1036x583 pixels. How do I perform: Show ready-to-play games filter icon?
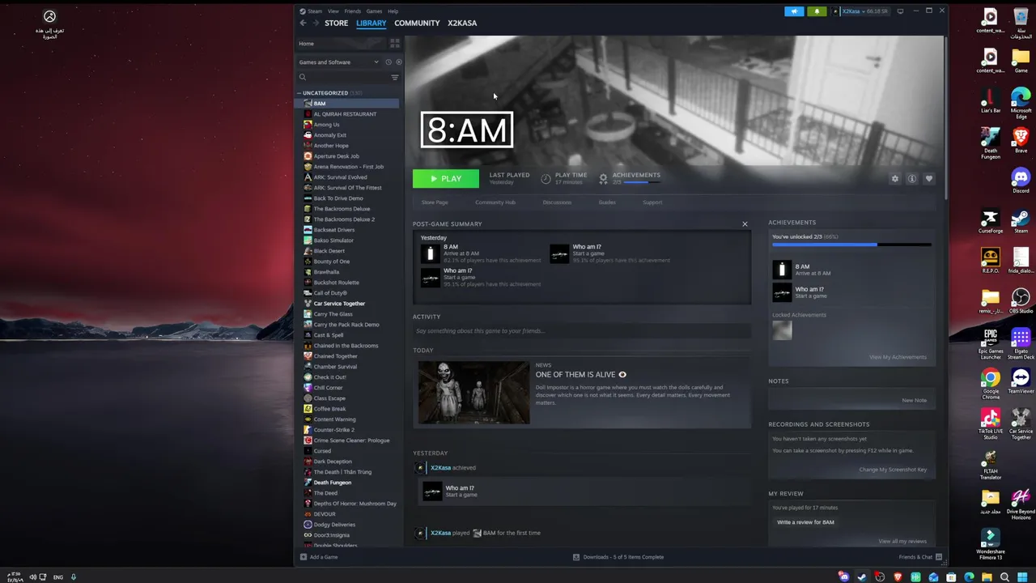398,62
